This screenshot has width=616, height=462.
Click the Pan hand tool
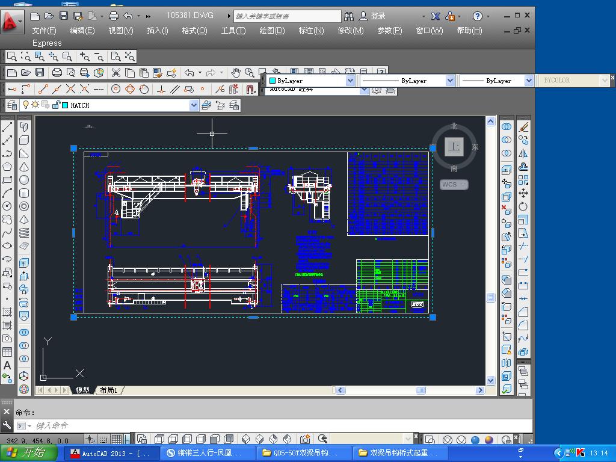coord(236,73)
